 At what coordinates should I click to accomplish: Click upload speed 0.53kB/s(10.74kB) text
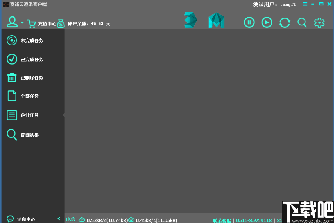(107, 220)
